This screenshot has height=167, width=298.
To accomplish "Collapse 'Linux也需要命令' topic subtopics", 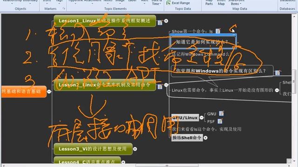I will click(x=277, y=90).
